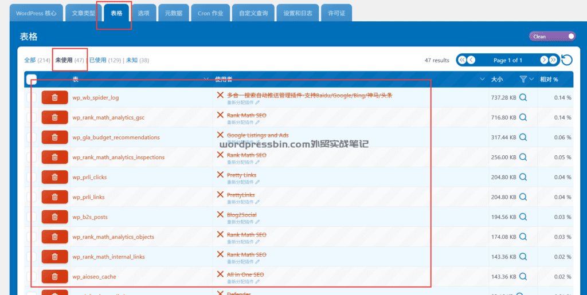Refresh the table list with the reload icon

coord(567,60)
